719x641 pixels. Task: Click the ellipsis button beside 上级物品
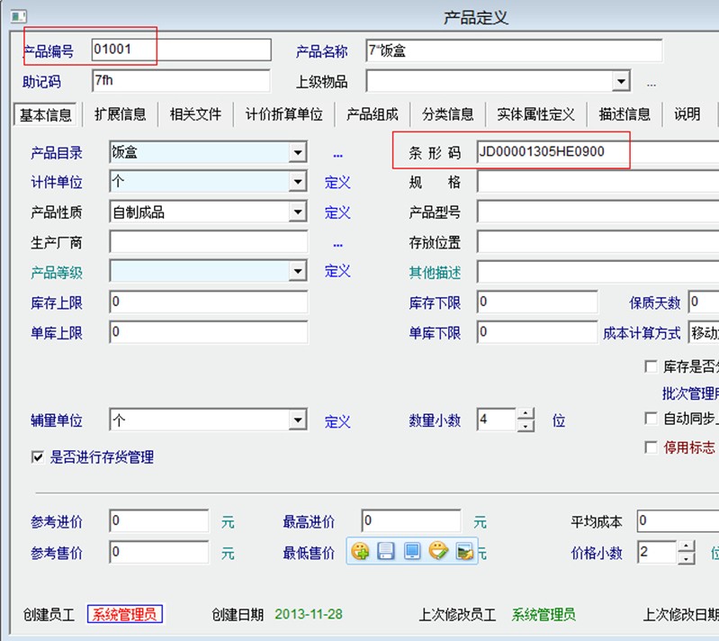(652, 83)
